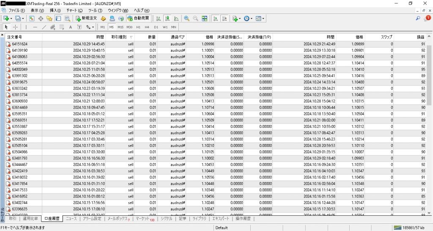Select the text label 'A' tool
This screenshot has height=231, width=433.
71,27
